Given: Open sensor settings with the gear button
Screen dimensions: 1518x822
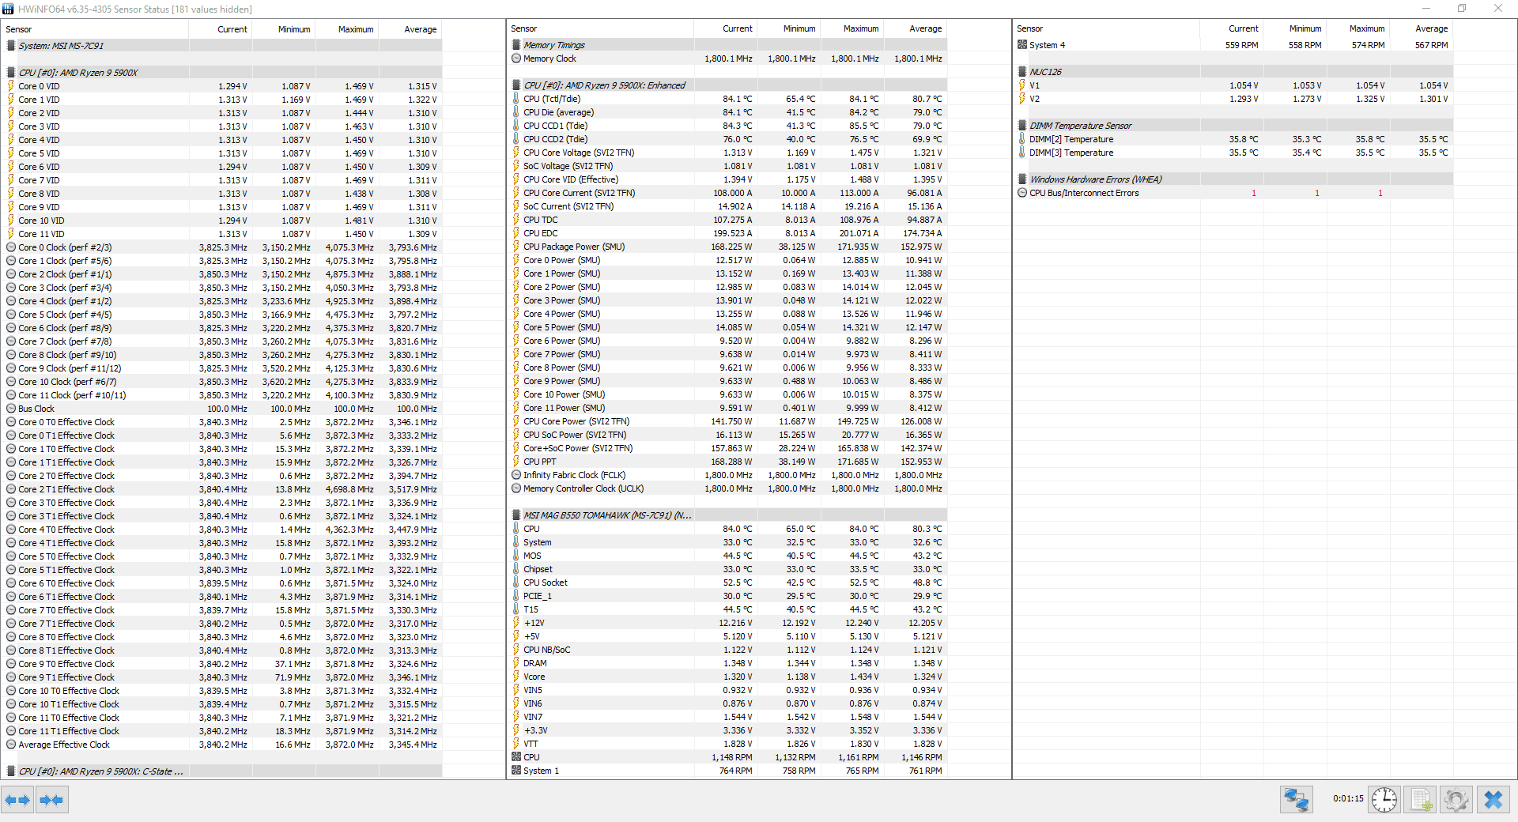Looking at the screenshot, I should 1456,800.
